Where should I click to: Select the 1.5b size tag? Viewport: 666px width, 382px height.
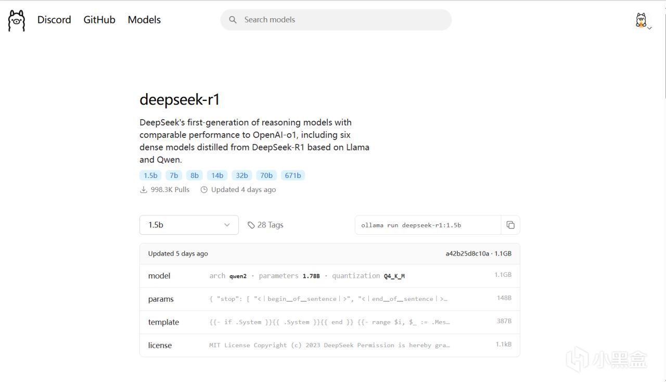coord(150,175)
